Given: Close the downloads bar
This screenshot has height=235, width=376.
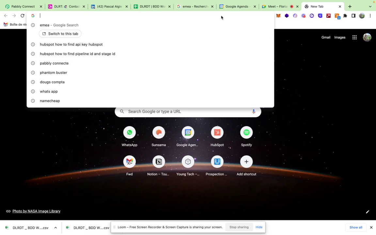Looking at the screenshot, I should pyautogui.click(x=371, y=227).
